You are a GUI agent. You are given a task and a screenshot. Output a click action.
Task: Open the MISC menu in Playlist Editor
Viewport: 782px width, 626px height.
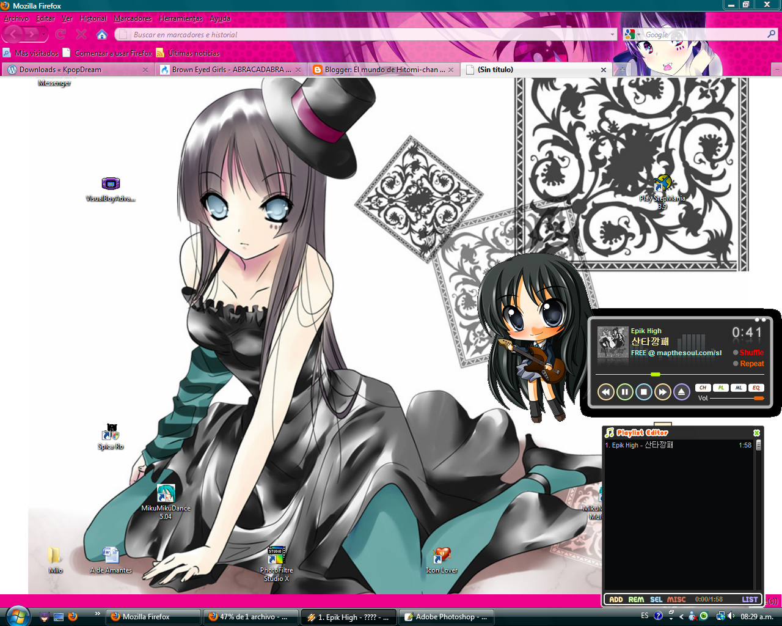[676, 600]
